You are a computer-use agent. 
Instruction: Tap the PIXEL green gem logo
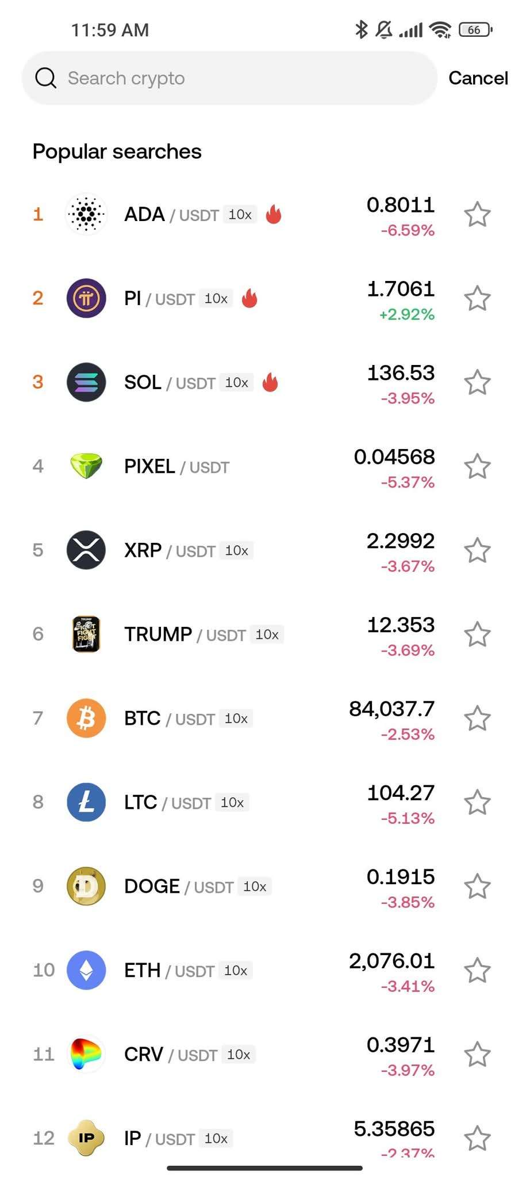(x=86, y=466)
